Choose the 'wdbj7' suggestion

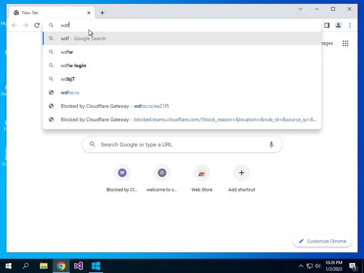point(182,79)
